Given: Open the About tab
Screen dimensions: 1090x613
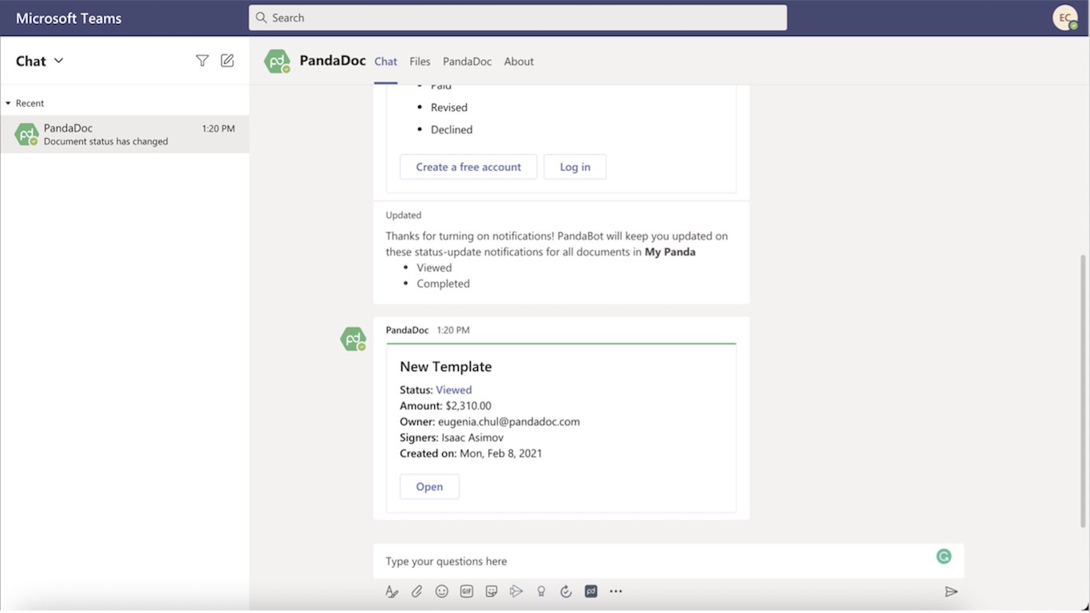Looking at the screenshot, I should click(x=519, y=61).
